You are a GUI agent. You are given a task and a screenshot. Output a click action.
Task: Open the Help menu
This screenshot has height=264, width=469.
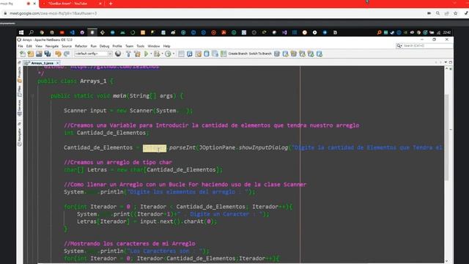[166, 46]
